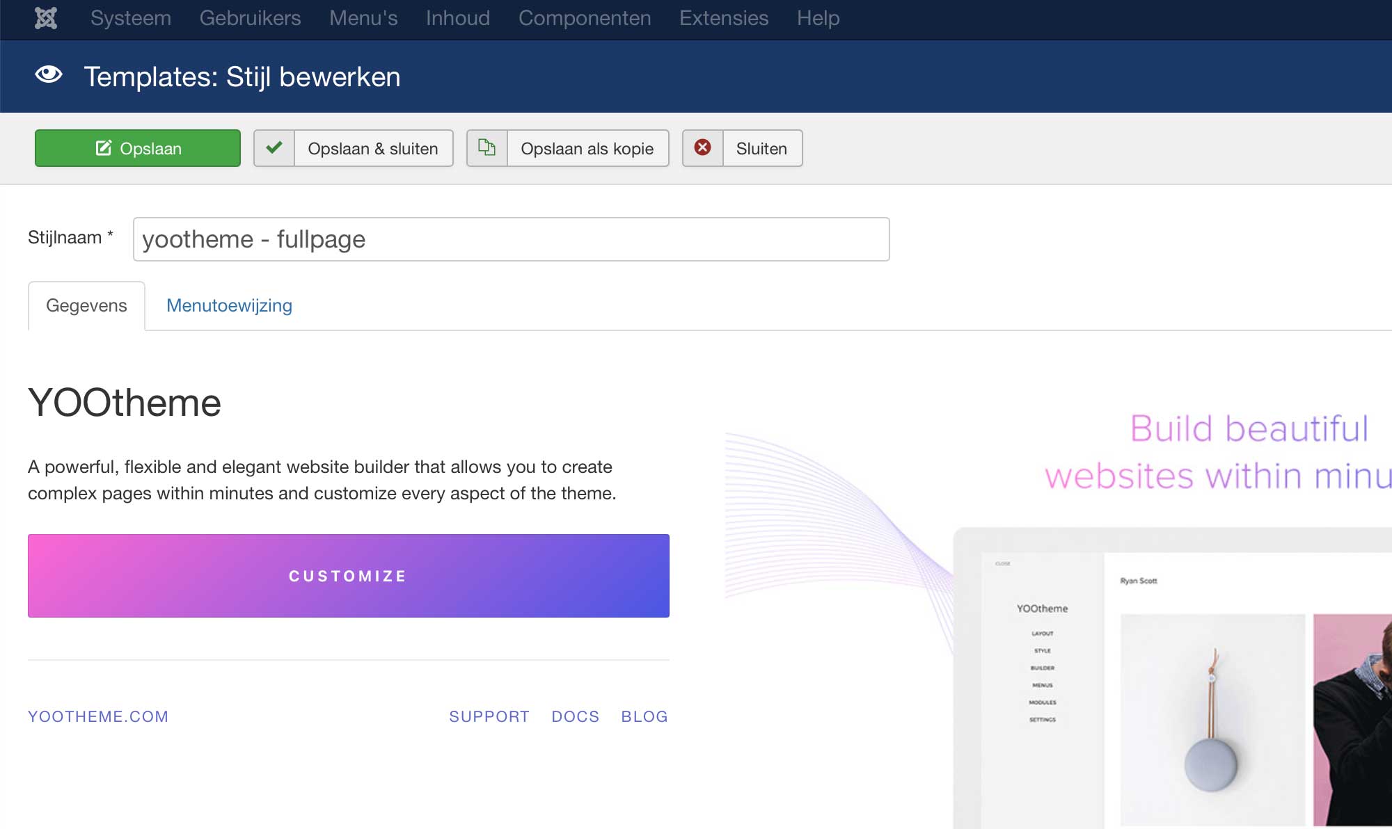Click the green checkmark save-and-close icon
This screenshot has height=829, width=1392.
pyautogui.click(x=274, y=147)
